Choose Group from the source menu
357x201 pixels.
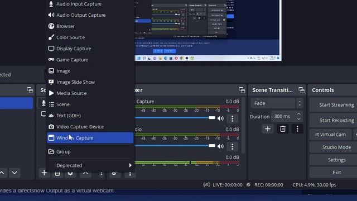(90, 151)
